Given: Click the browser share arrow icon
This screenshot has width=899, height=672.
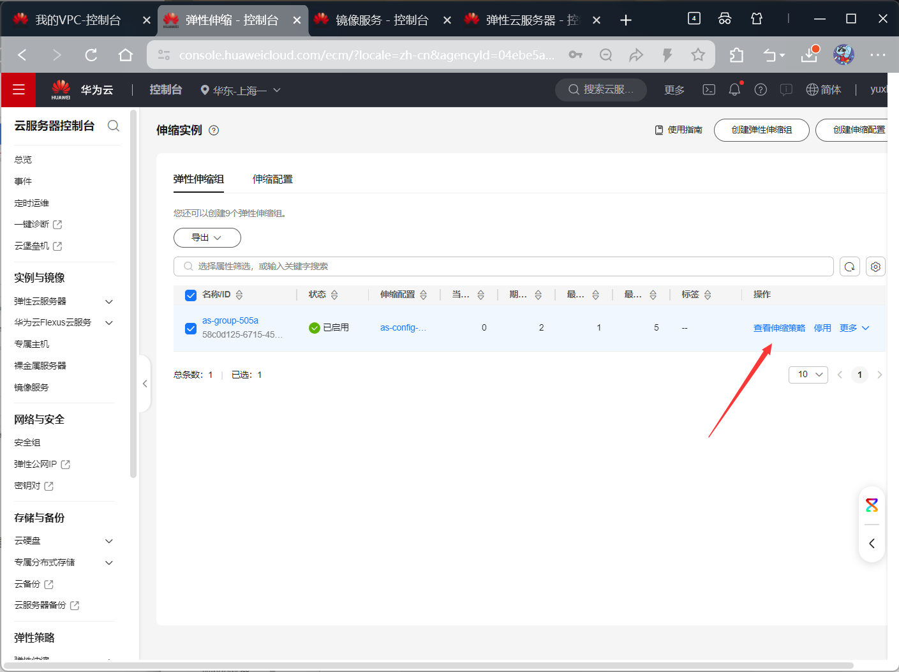Looking at the screenshot, I should coord(636,55).
